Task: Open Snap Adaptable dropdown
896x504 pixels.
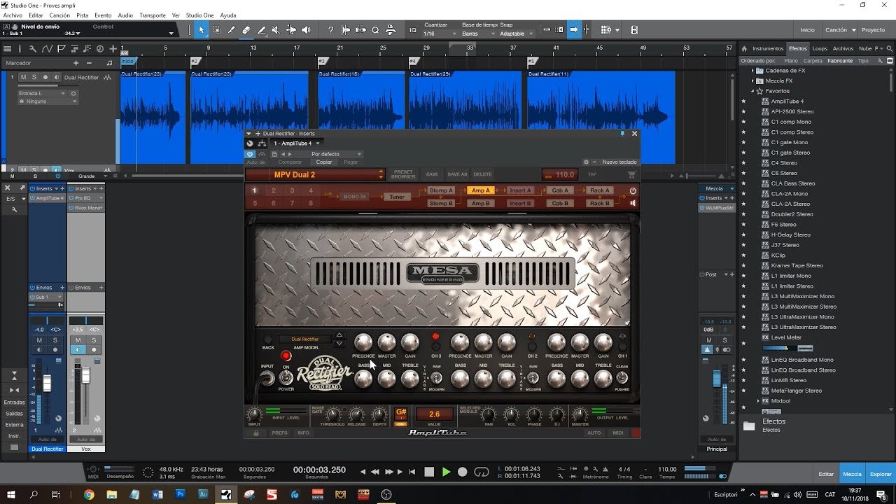Action: coord(516,34)
